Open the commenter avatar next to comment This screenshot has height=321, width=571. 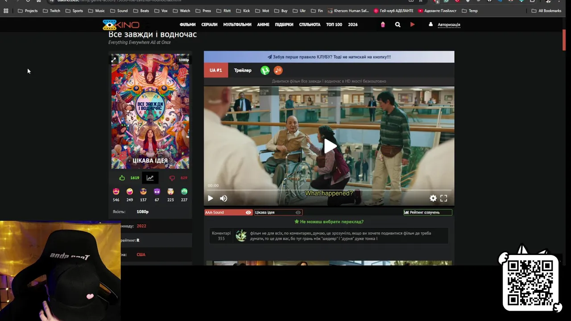241,236
